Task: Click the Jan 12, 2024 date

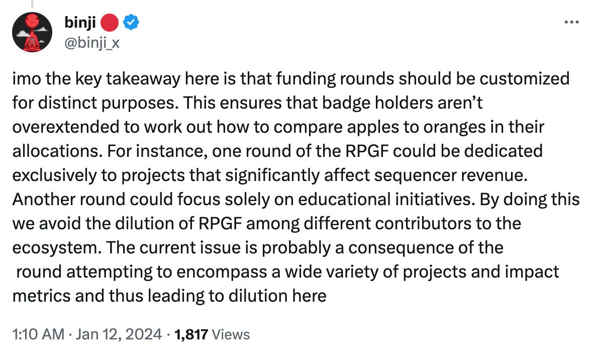Action: tap(119, 334)
